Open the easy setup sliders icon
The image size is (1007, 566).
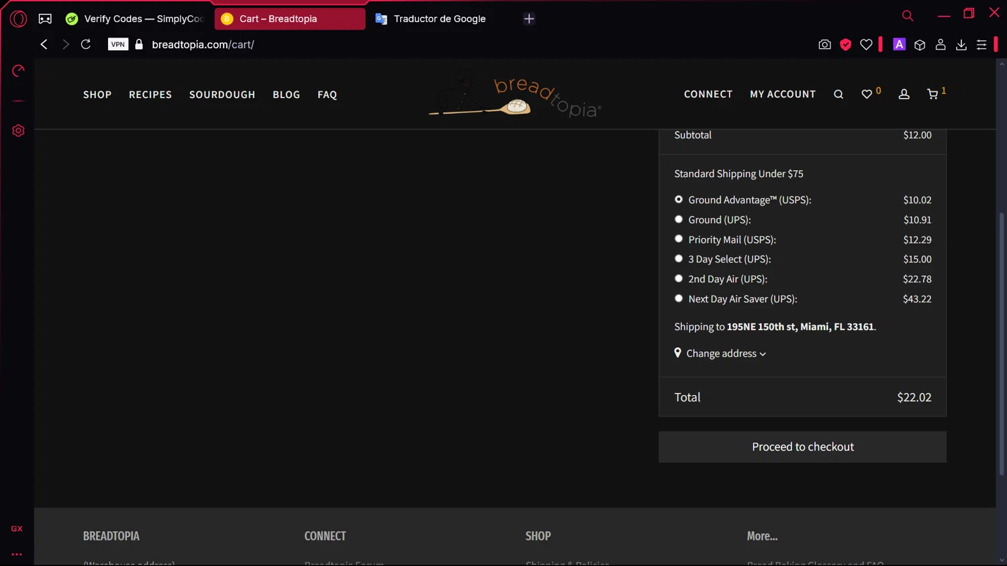coord(981,44)
